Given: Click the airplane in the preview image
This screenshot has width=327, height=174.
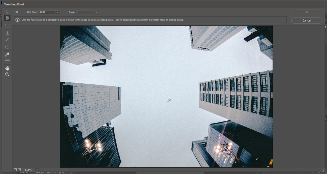Looking at the screenshot, I should coord(169,101).
